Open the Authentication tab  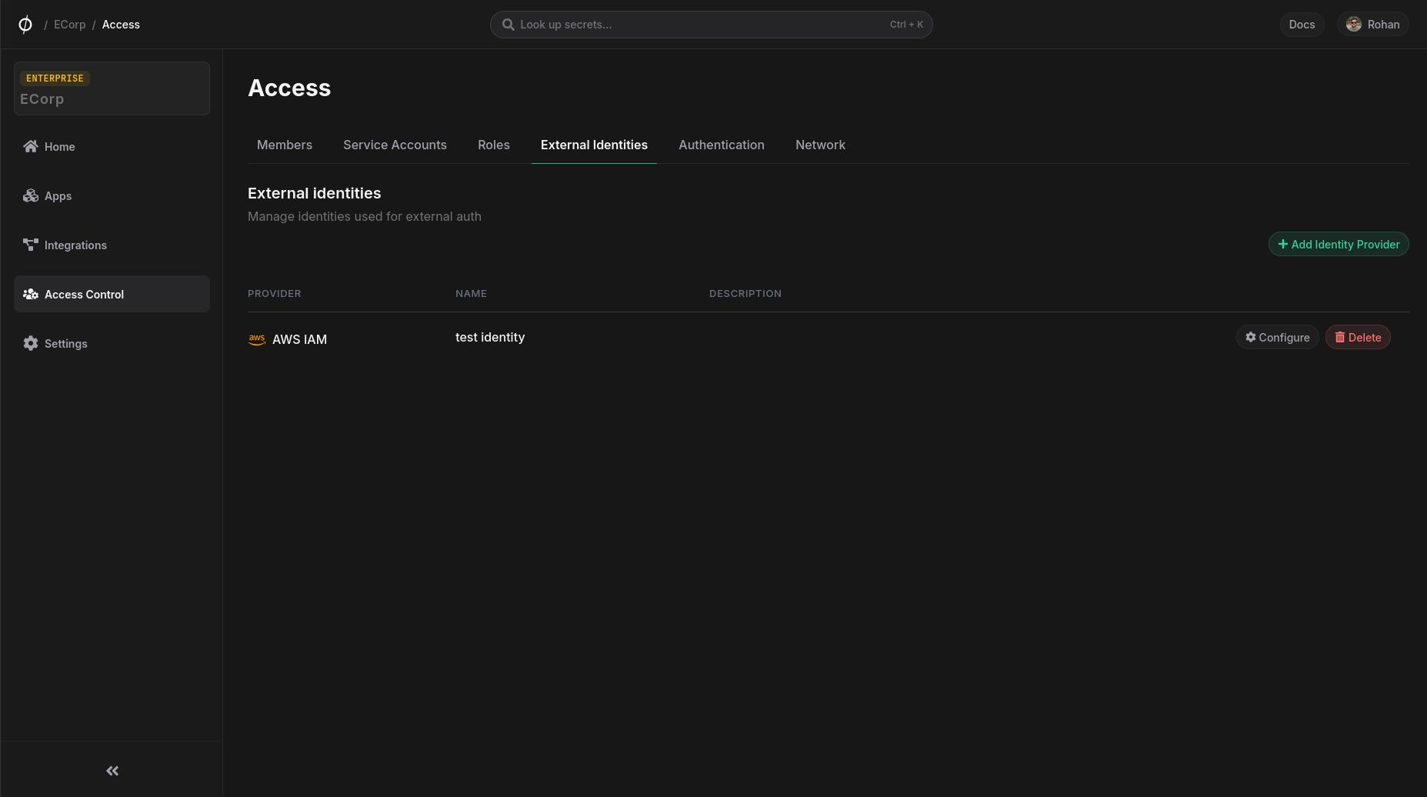[722, 145]
